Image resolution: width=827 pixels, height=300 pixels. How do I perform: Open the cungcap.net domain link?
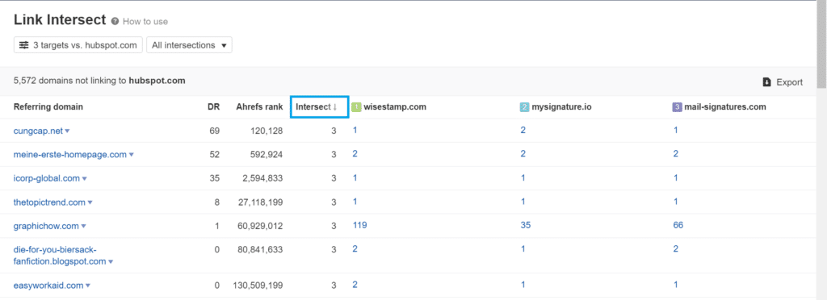[38, 131]
